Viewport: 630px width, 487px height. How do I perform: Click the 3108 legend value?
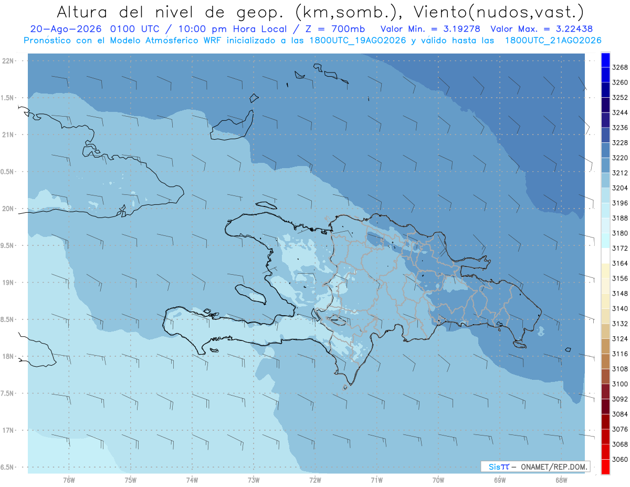[x=620, y=369]
